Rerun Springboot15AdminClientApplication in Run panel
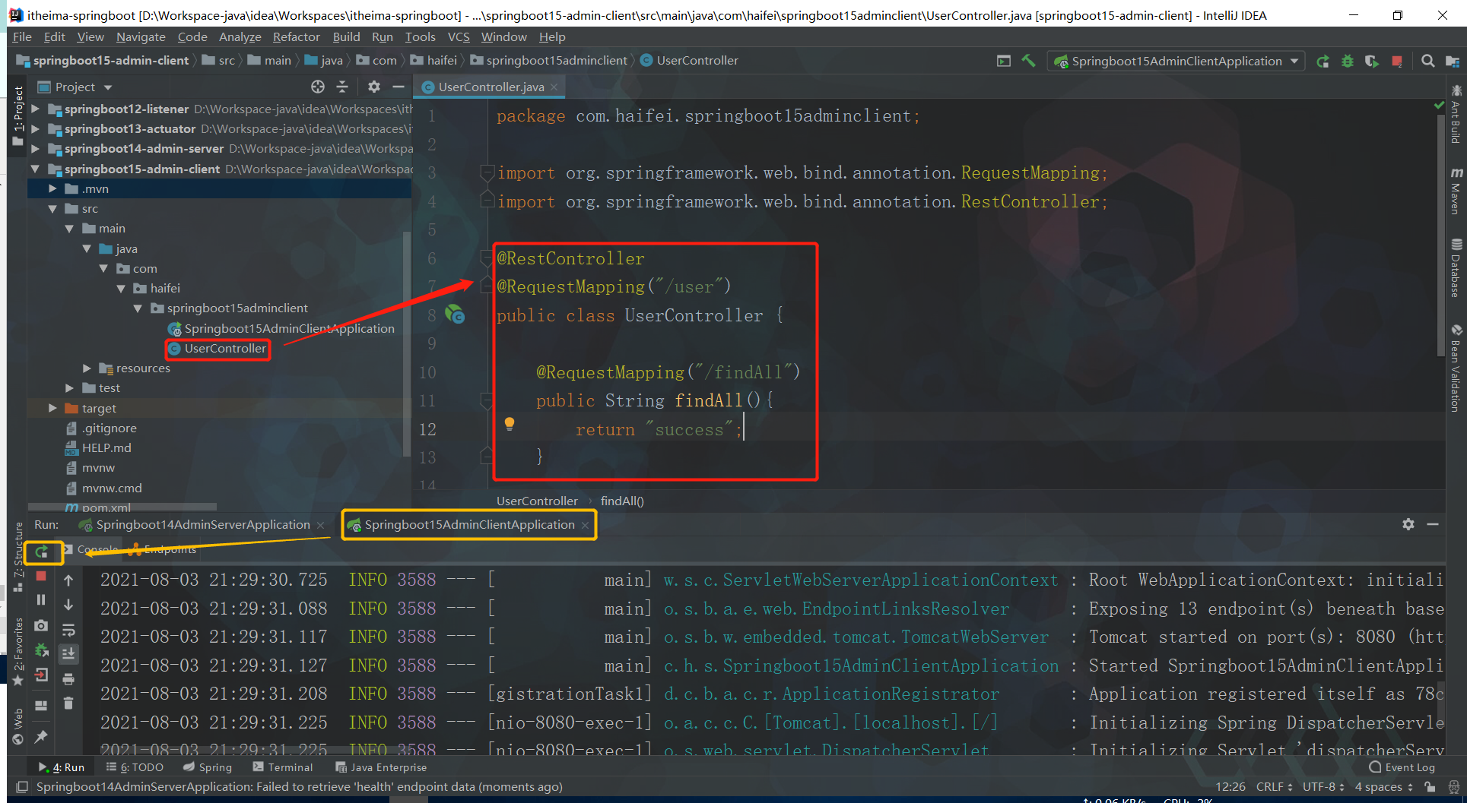 42,552
